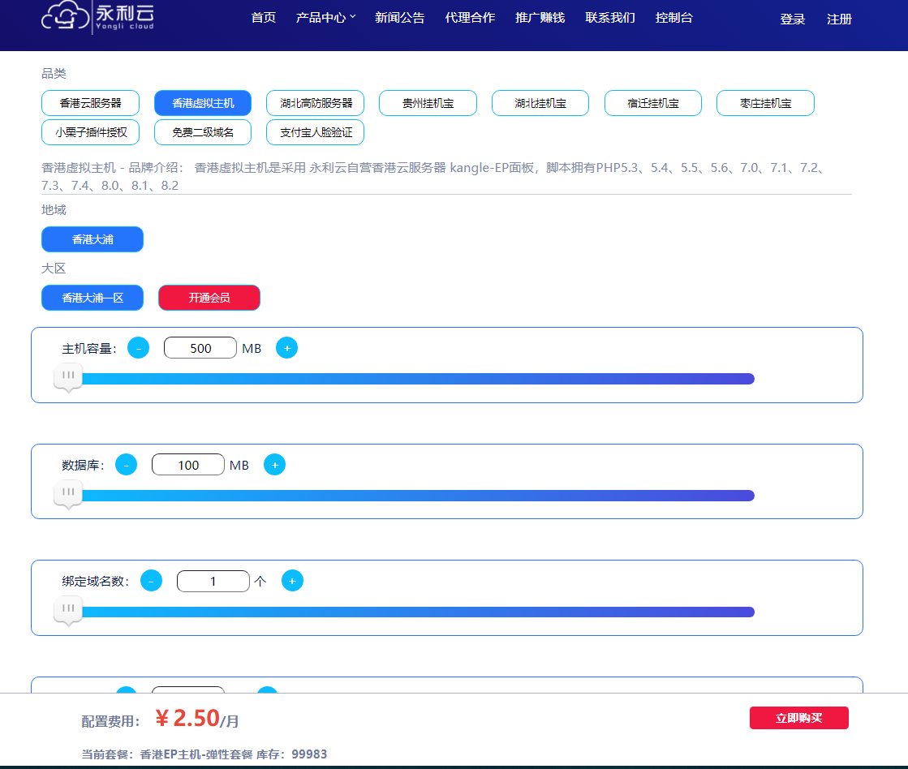Click the 主机容量 slider handle
The image size is (908, 769).
[68, 376]
